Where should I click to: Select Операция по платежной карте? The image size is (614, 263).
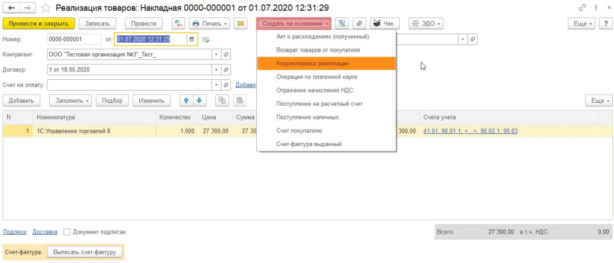(x=326, y=77)
